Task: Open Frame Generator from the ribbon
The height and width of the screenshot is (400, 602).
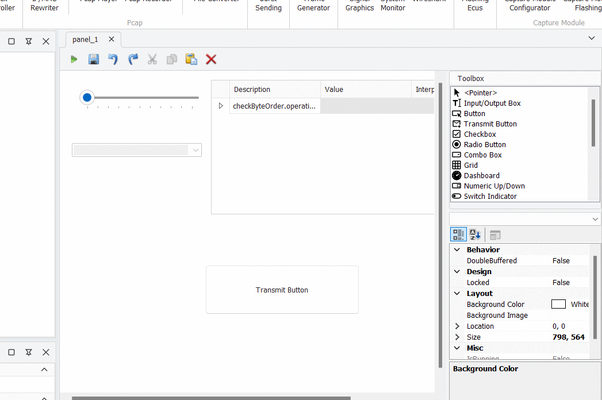Action: tap(314, 5)
